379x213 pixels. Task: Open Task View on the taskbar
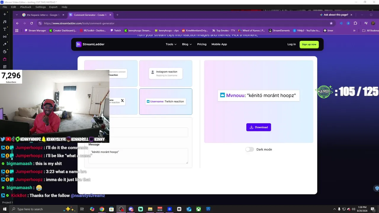pyautogui.click(x=82, y=209)
